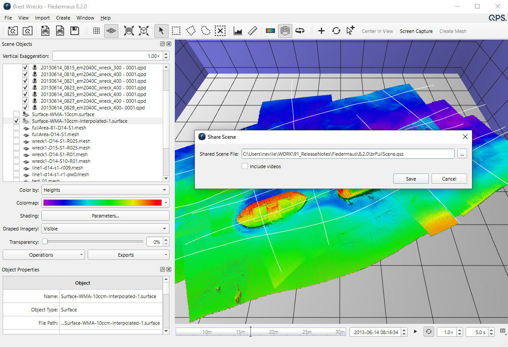Select the arrow pointer tool
The width and height of the screenshot is (508, 347).
point(161,31)
